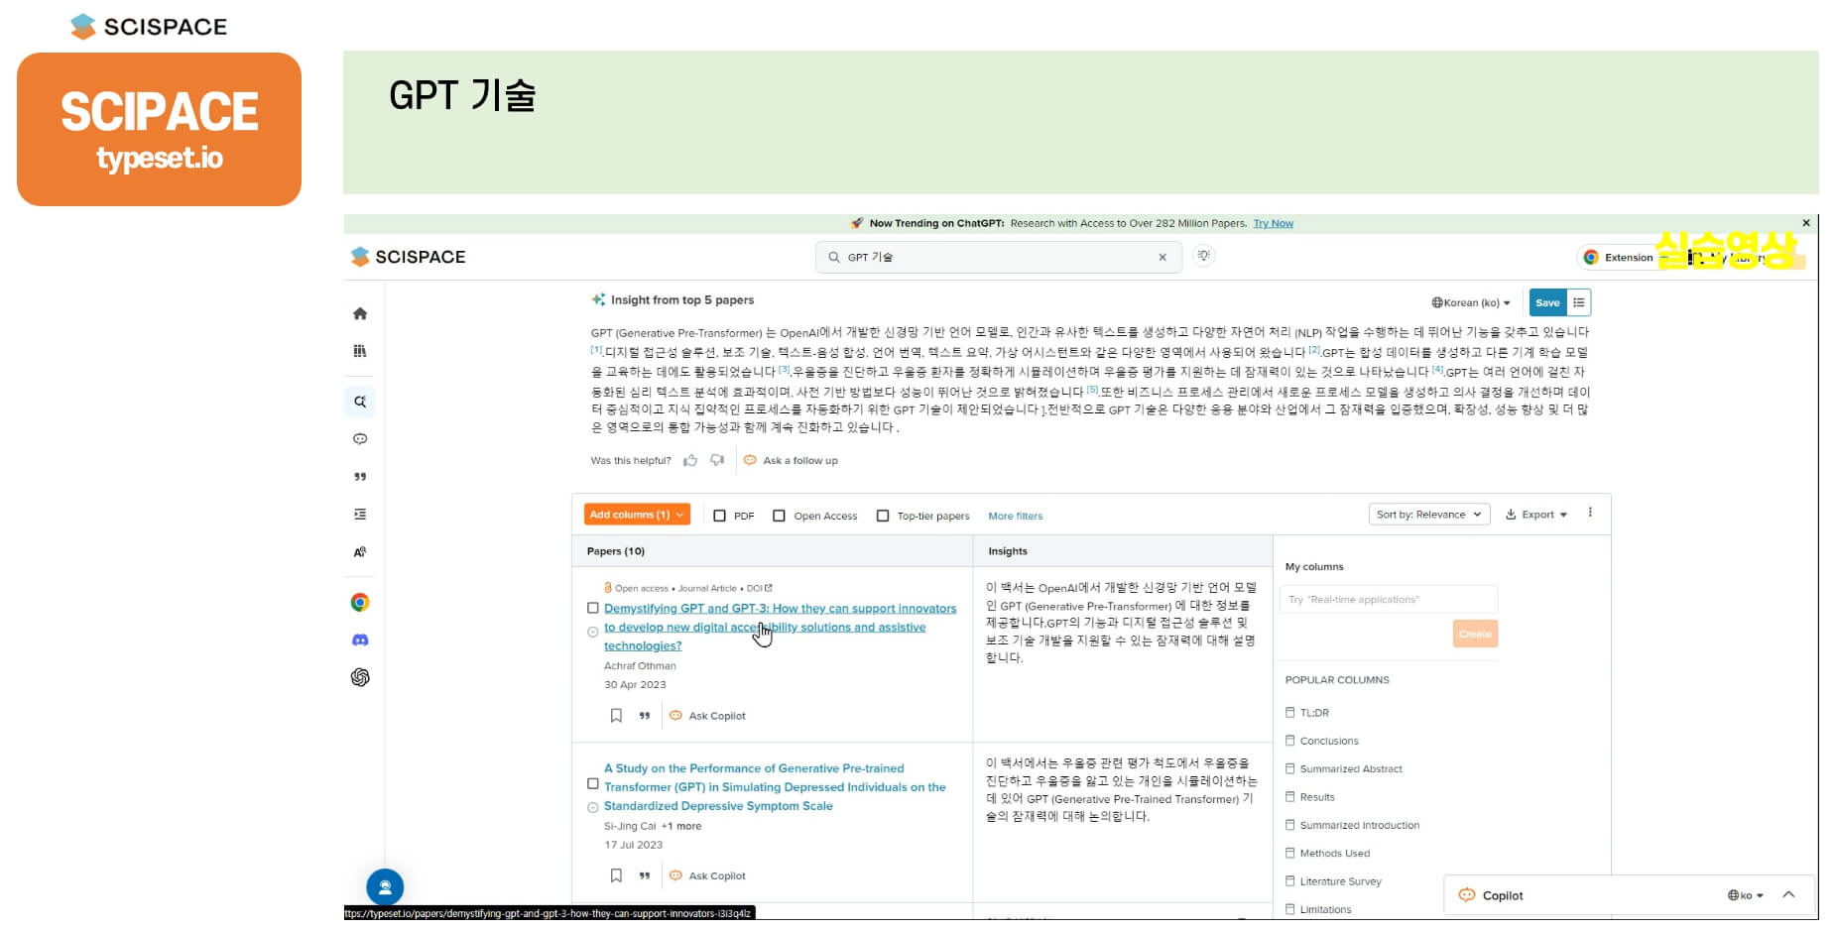Click the '+1 more' authors text

click(x=681, y=826)
